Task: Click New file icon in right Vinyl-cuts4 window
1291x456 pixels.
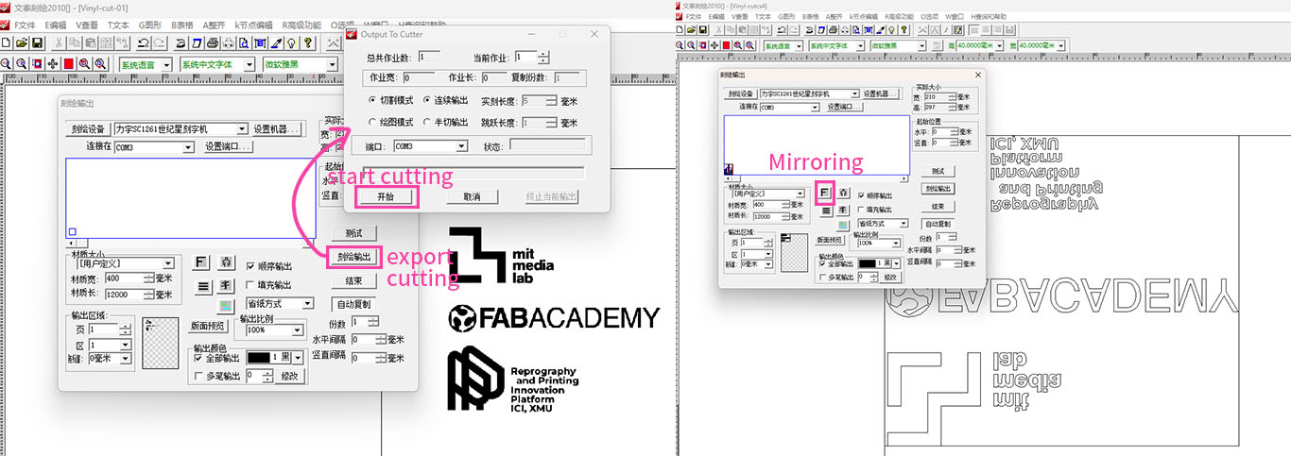Action: (681, 31)
